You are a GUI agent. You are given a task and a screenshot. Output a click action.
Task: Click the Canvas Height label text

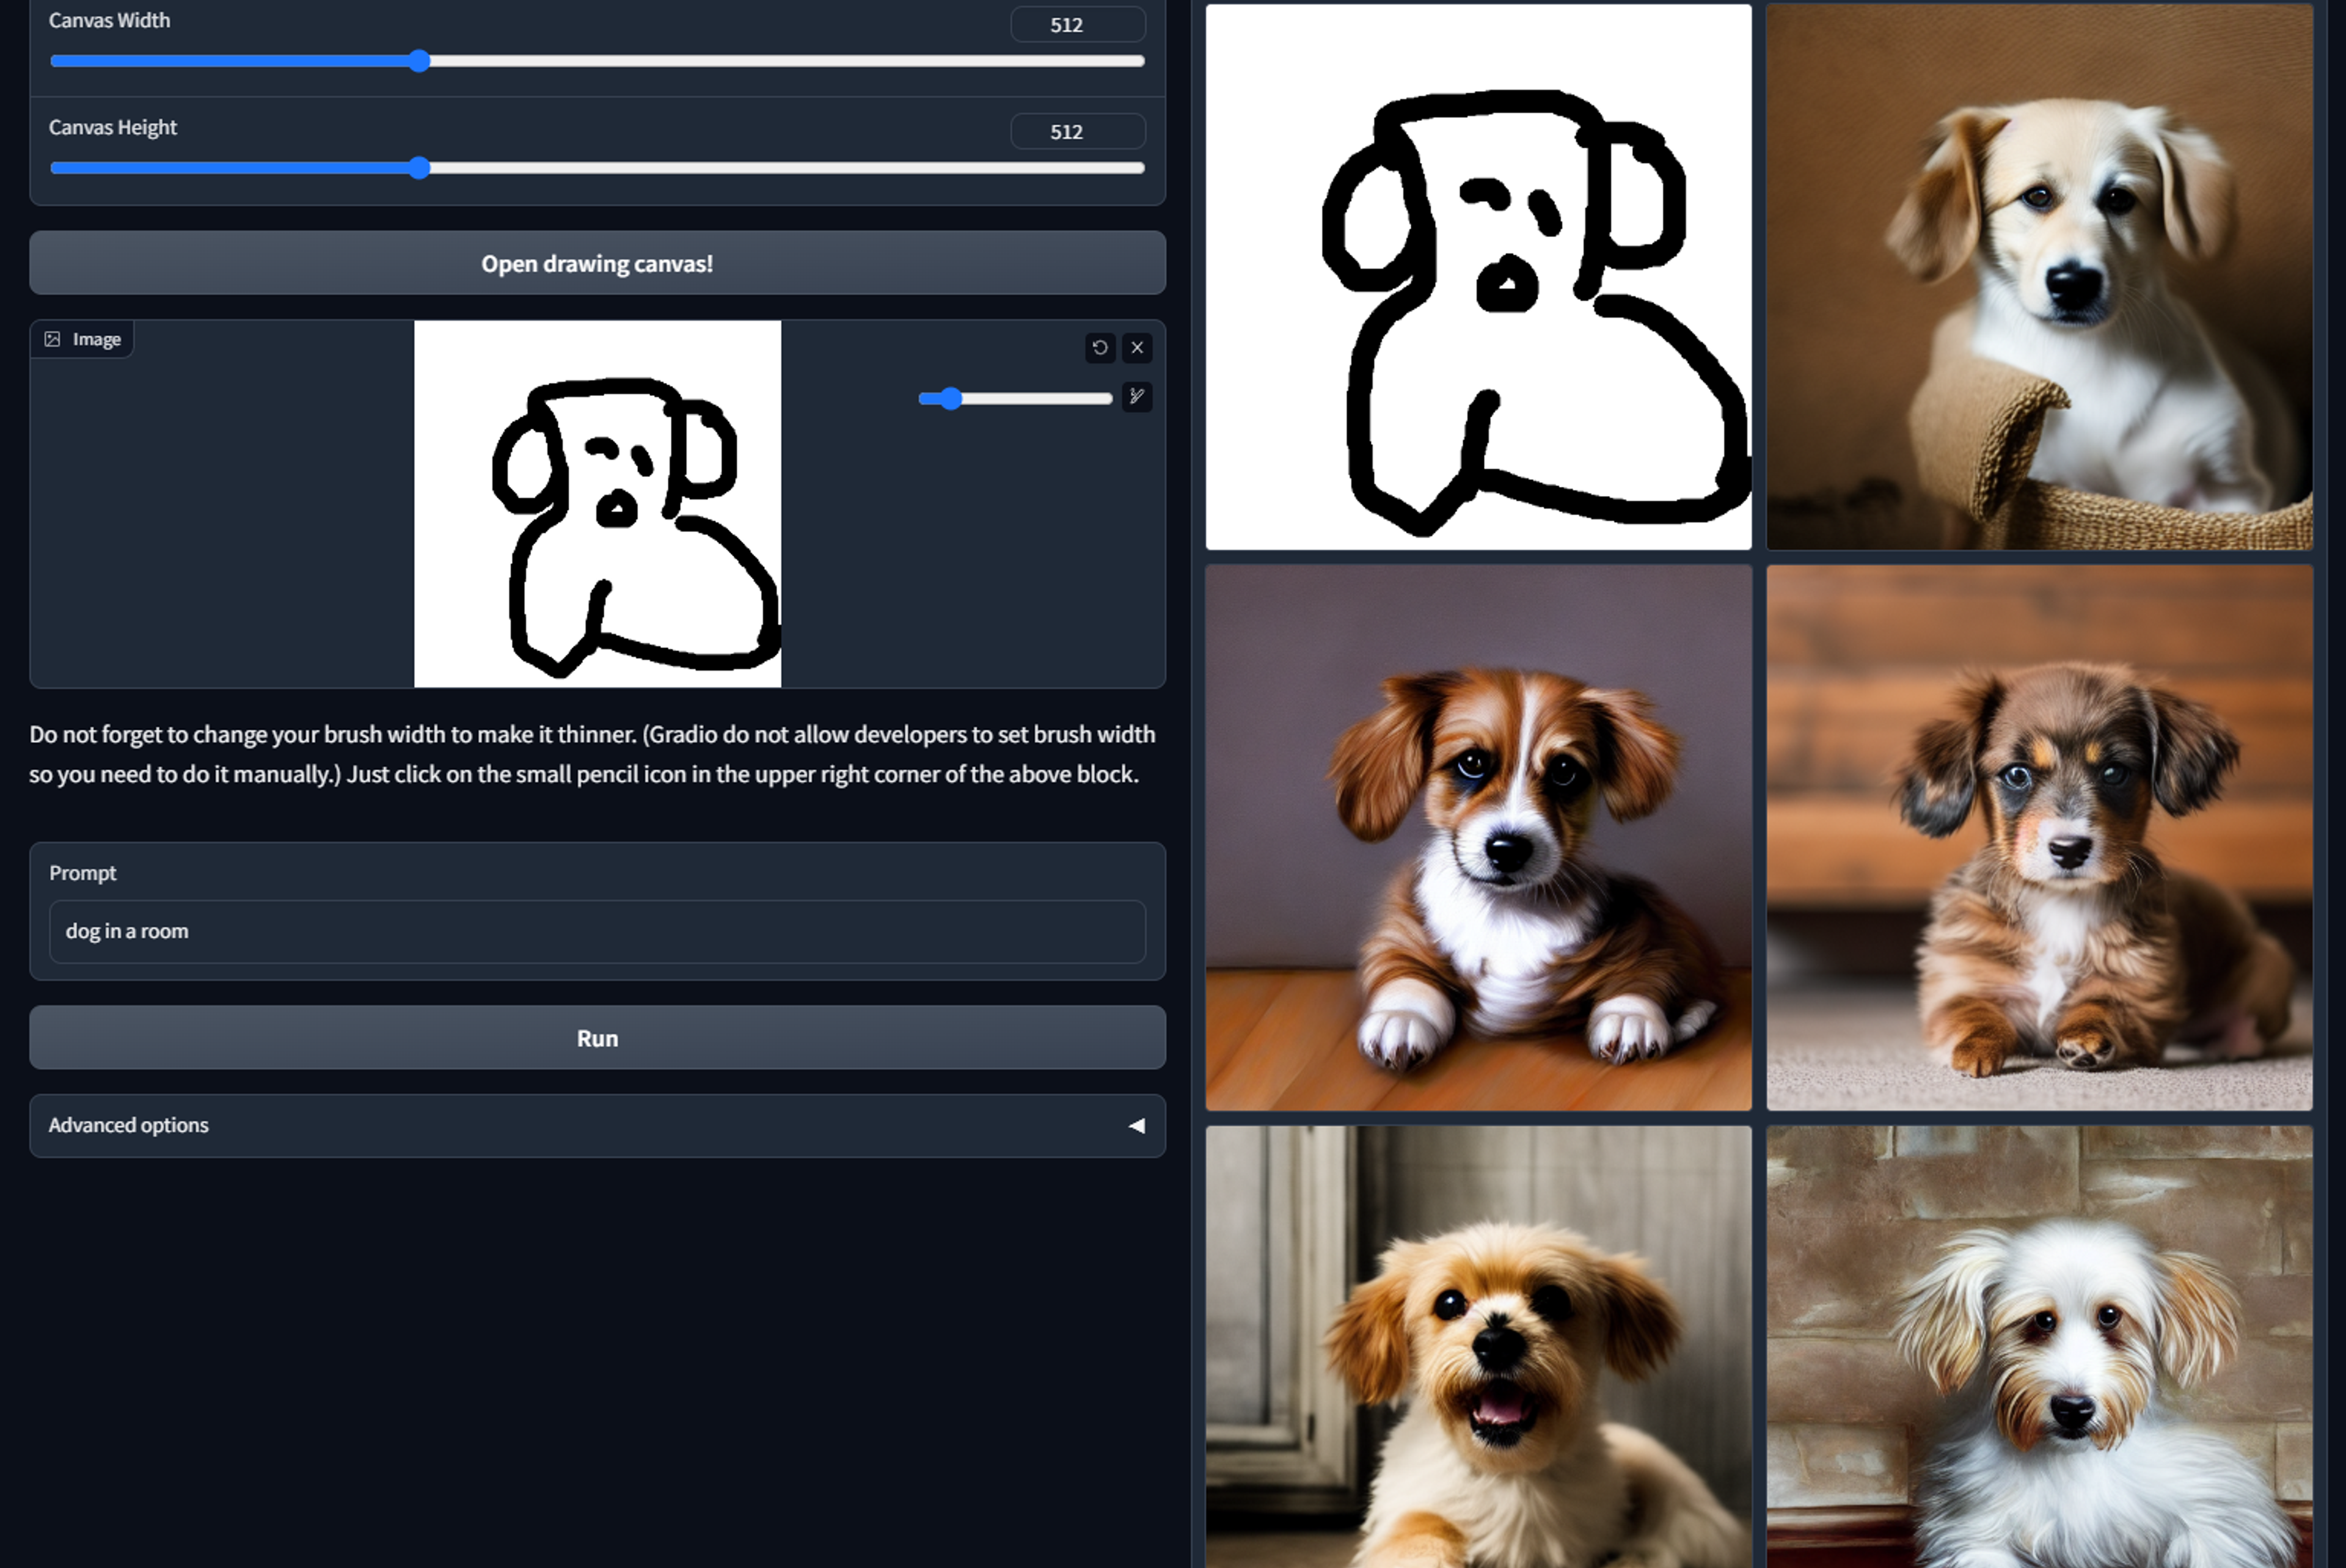click(x=113, y=127)
